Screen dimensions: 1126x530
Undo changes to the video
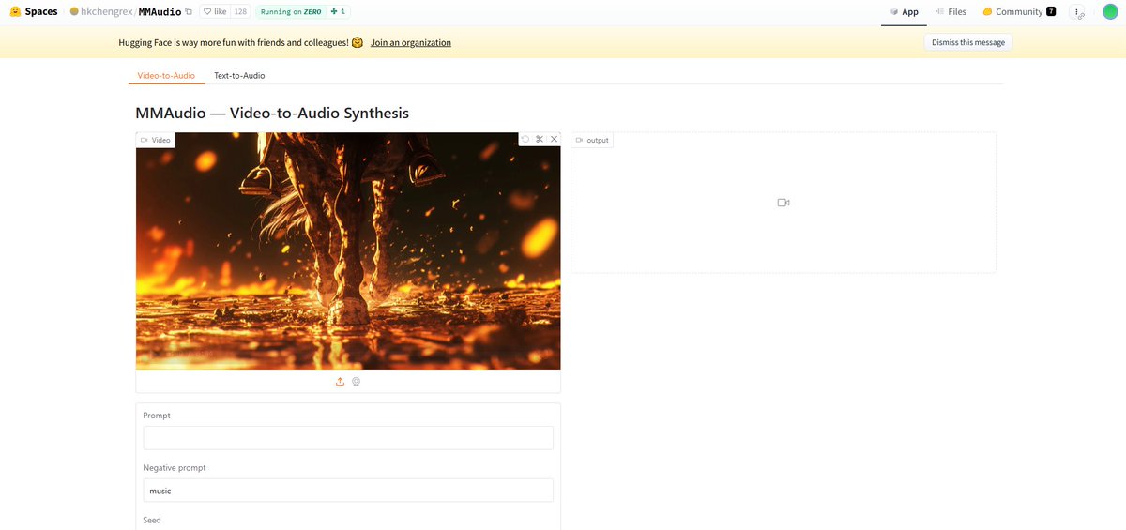[x=525, y=139]
